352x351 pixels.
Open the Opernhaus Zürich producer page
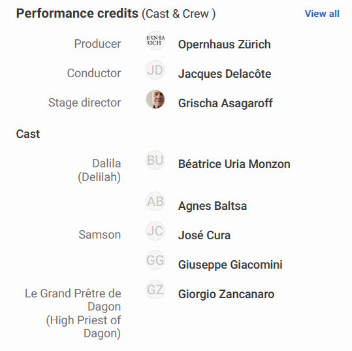coord(224,44)
